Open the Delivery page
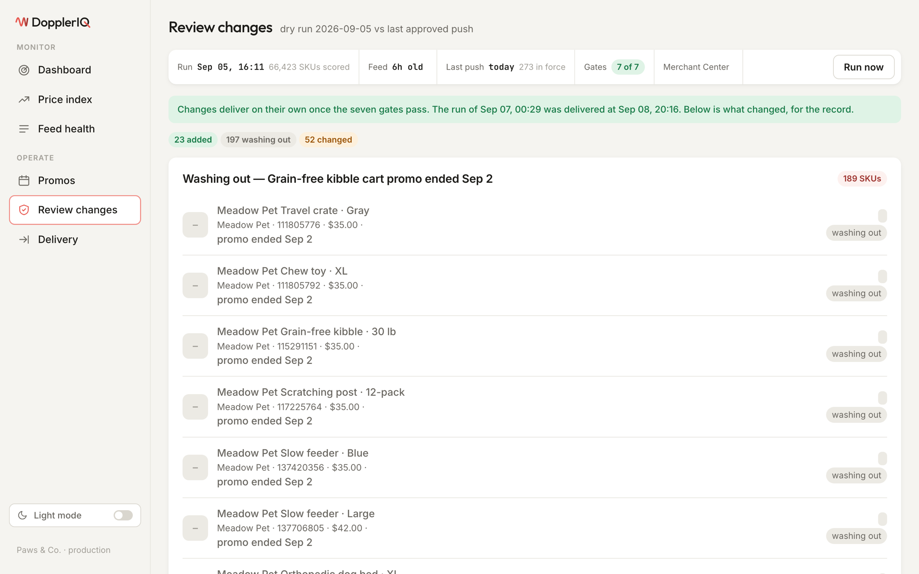 coord(75,240)
